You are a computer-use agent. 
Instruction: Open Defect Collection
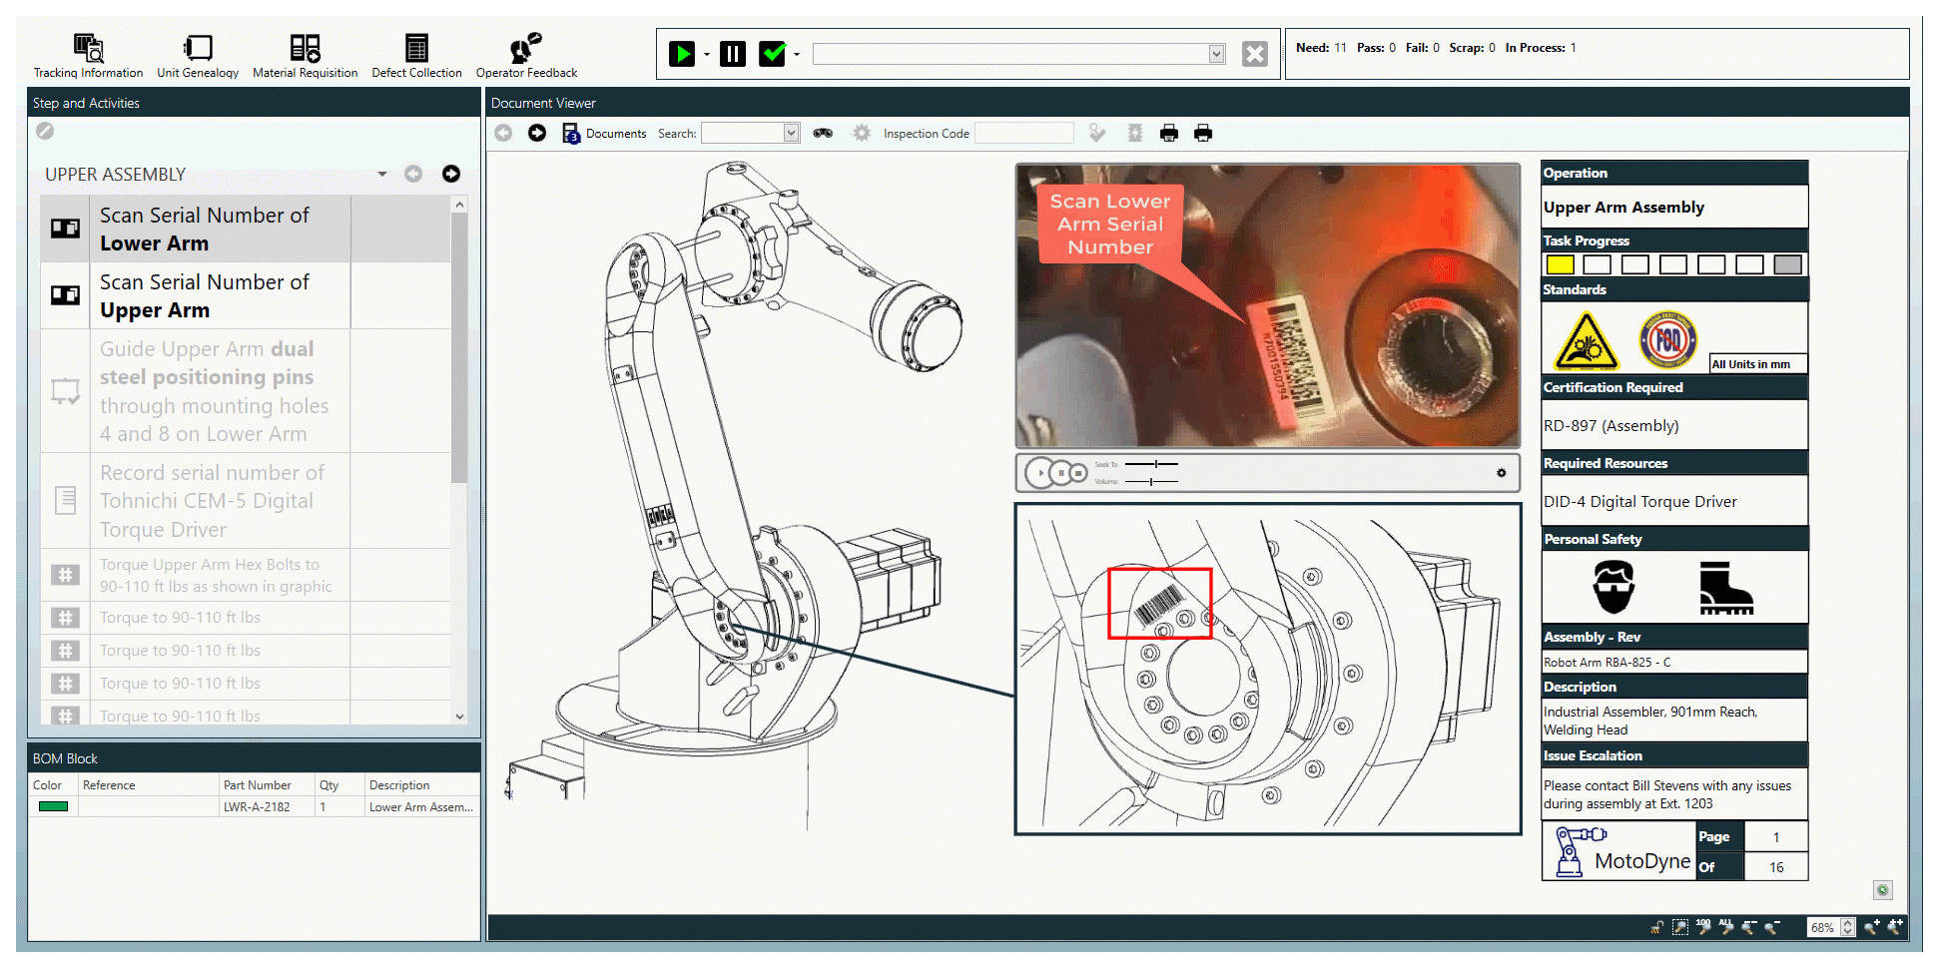pos(416,56)
